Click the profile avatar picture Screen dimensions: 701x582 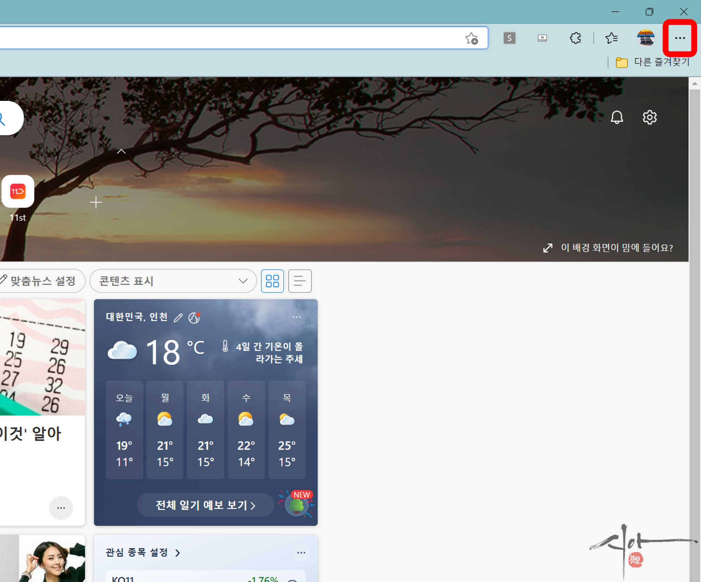(x=646, y=38)
